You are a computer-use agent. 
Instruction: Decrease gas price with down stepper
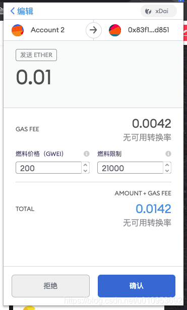pos(85,171)
